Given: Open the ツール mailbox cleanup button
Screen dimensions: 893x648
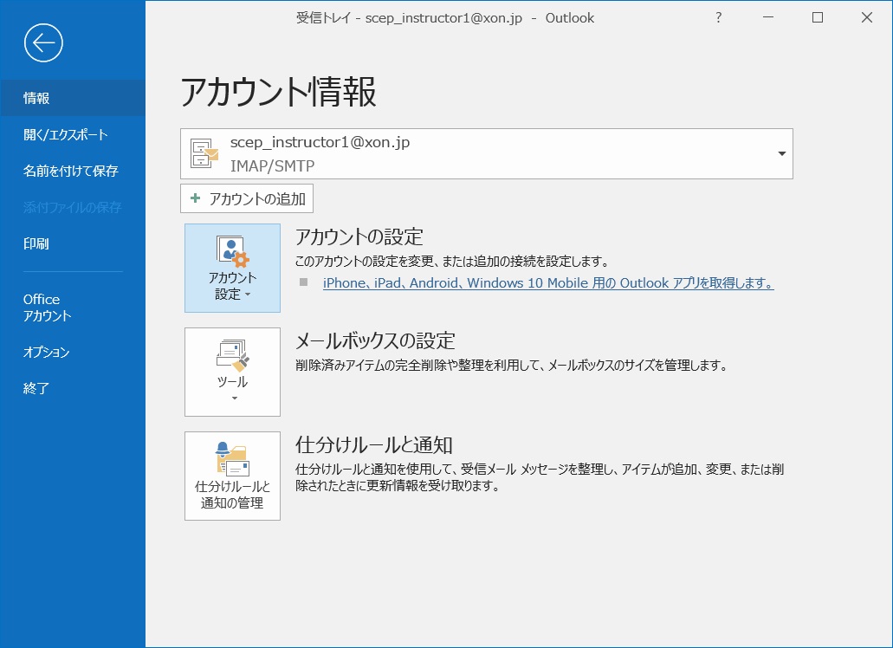Looking at the screenshot, I should 232,372.
